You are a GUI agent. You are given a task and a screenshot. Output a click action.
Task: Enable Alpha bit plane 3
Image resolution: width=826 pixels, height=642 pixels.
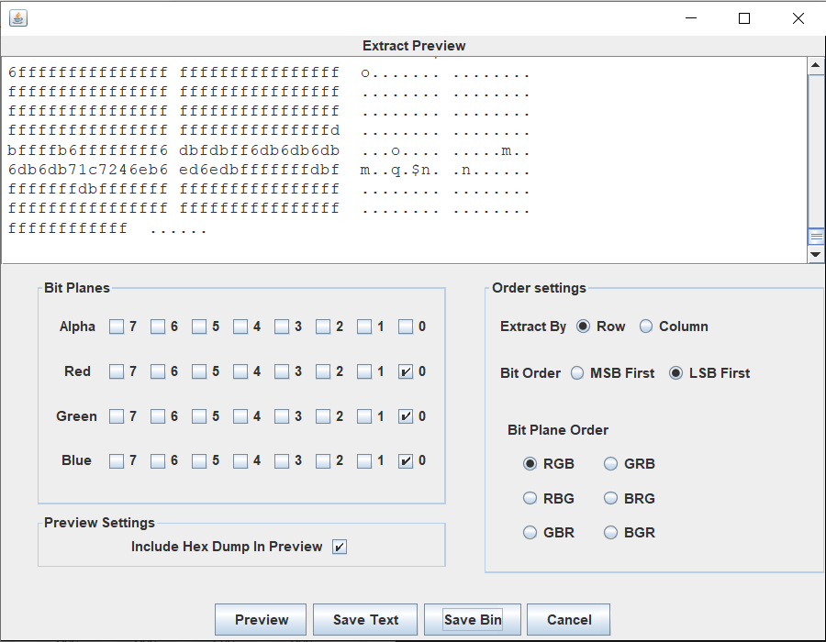[x=282, y=327]
